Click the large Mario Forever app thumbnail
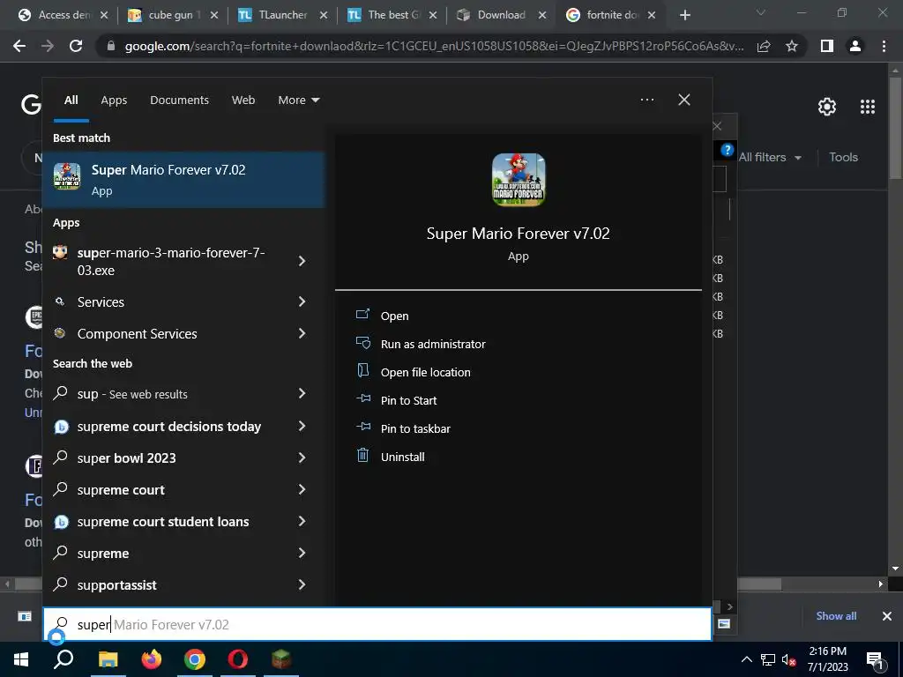The image size is (903, 677). pyautogui.click(x=519, y=180)
